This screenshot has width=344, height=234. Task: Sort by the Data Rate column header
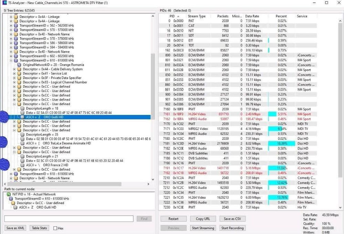(x=253, y=16)
